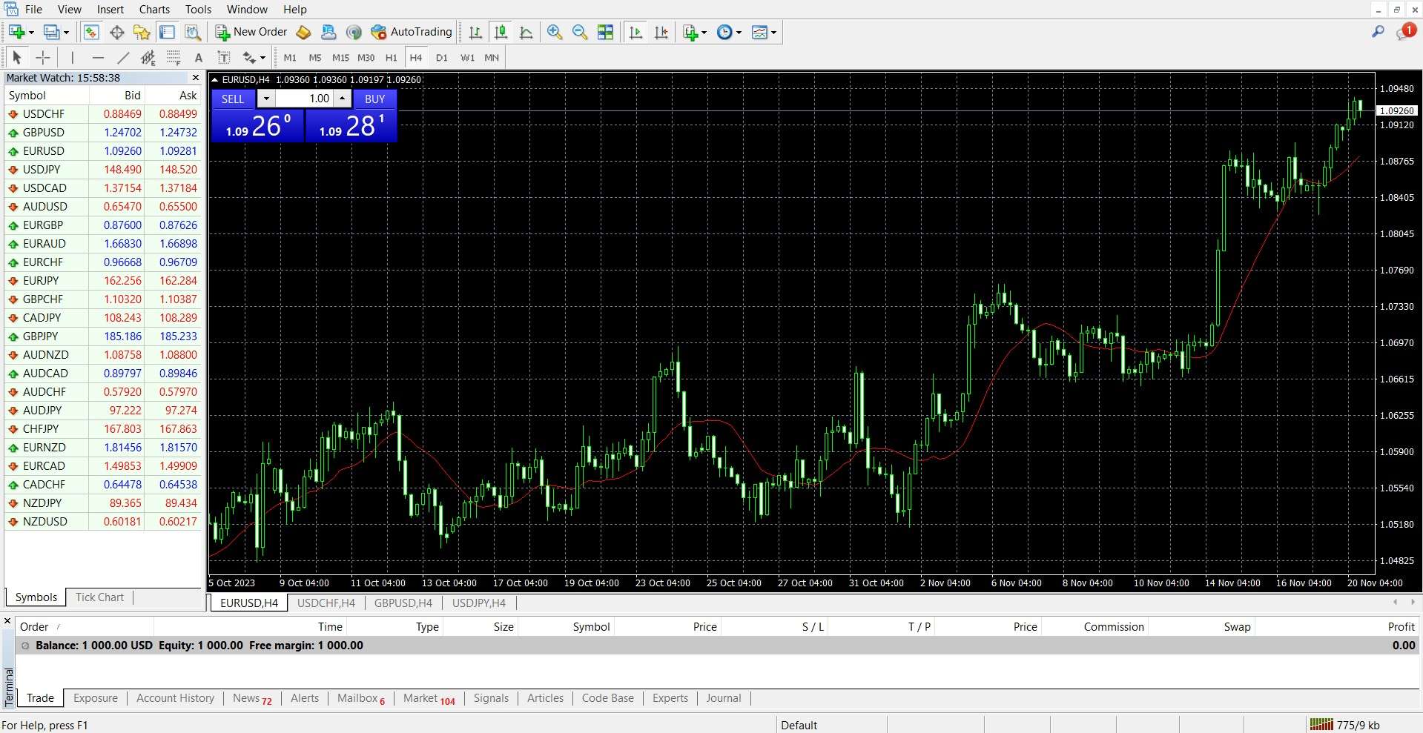The width and height of the screenshot is (1423, 733).
Task: Expand the New Chart dropdown arrow
Action: (x=31, y=33)
